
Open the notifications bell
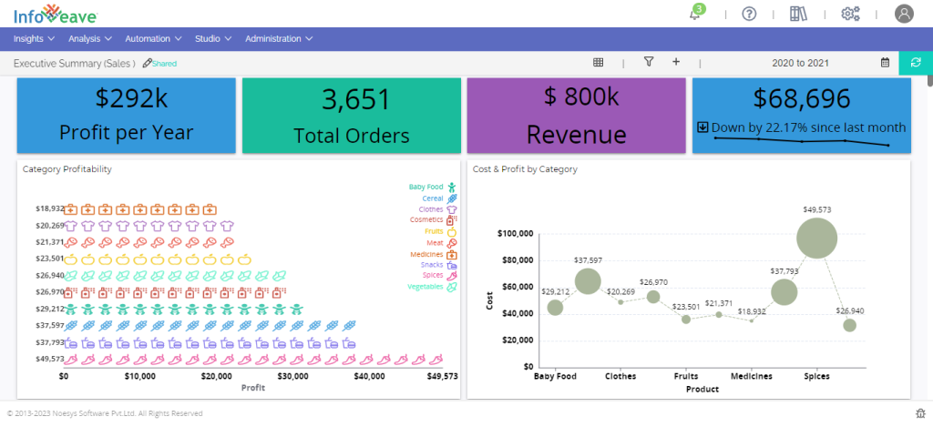click(x=695, y=14)
